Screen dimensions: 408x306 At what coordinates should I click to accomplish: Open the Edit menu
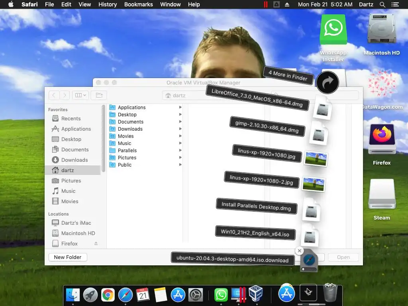66,4
